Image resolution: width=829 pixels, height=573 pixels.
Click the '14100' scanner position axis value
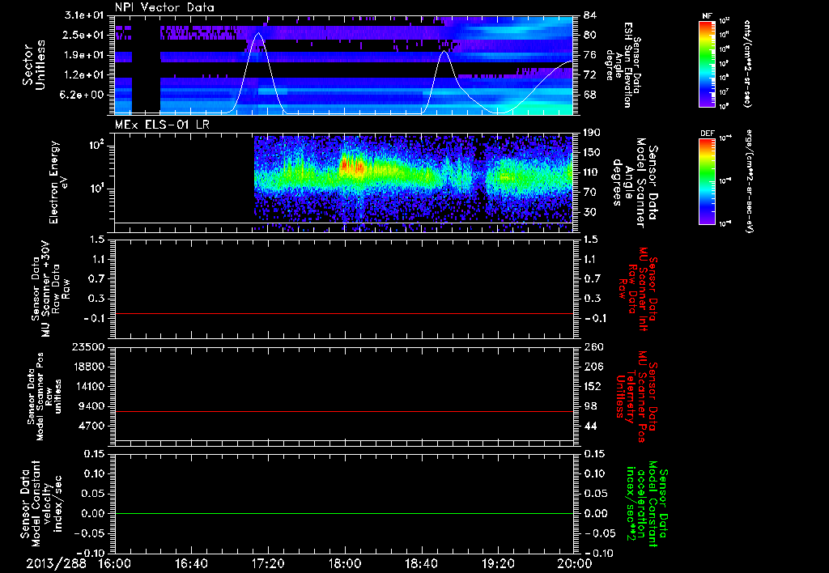click(89, 386)
